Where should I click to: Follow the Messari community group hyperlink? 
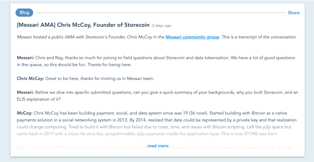coord(192,37)
